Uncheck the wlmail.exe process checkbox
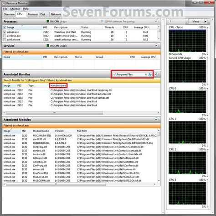Image resolution: width=216 pixels, height=216 pixels. pyautogui.click(x=5, y=32)
